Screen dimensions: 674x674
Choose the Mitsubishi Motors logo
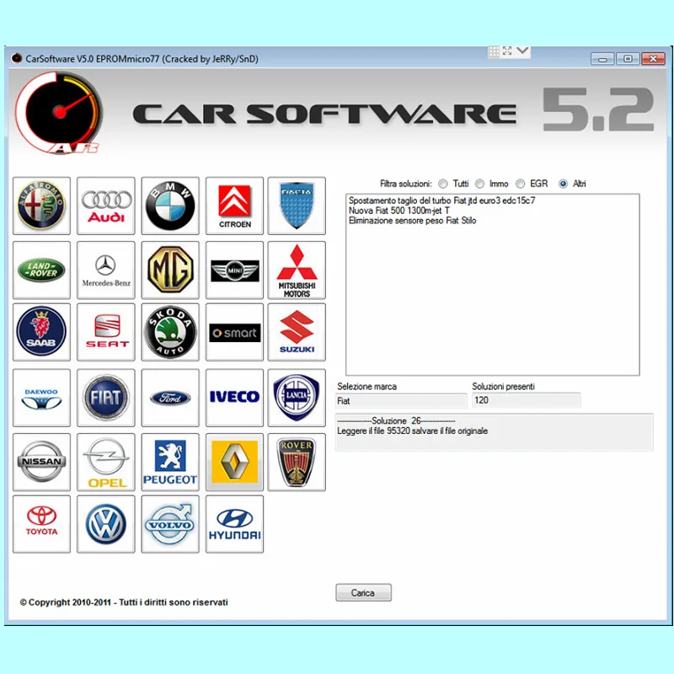pos(297,270)
